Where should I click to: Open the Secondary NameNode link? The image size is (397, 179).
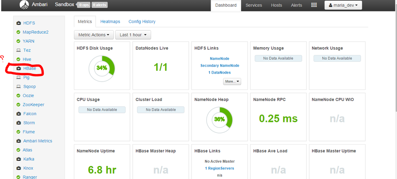tap(219, 65)
